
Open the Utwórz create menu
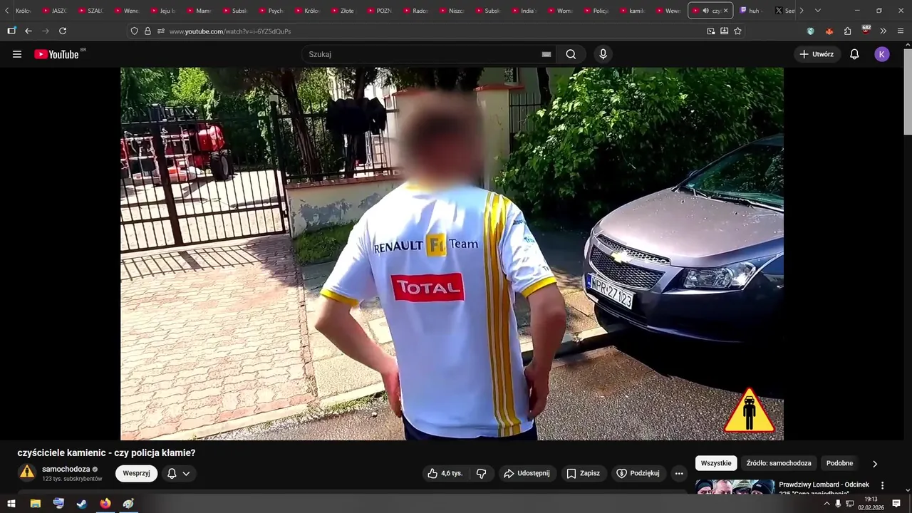click(x=817, y=54)
